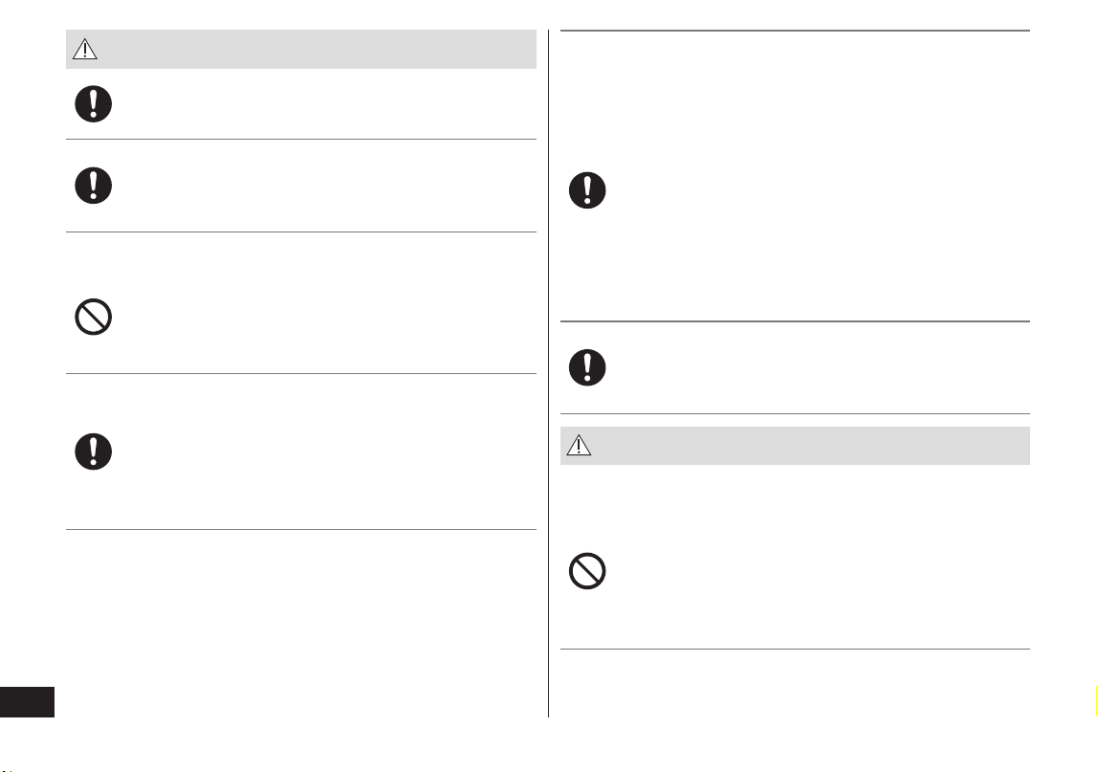Screen dimensions: 1097x772
Task: Select the topmost exclamation icon in left column
Action: pyautogui.click(x=93, y=103)
